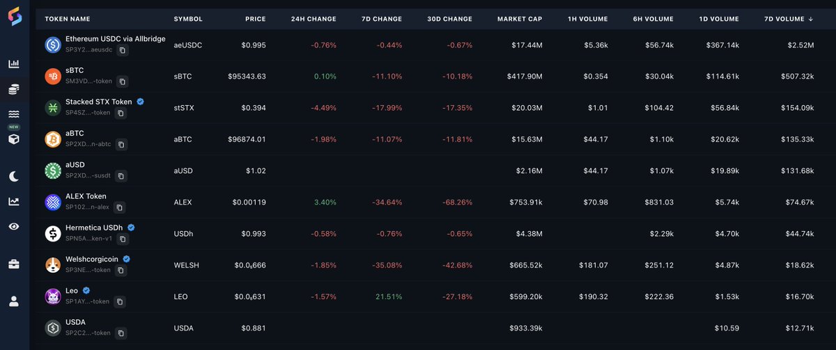Open the line chart trending sidebar icon

point(14,201)
